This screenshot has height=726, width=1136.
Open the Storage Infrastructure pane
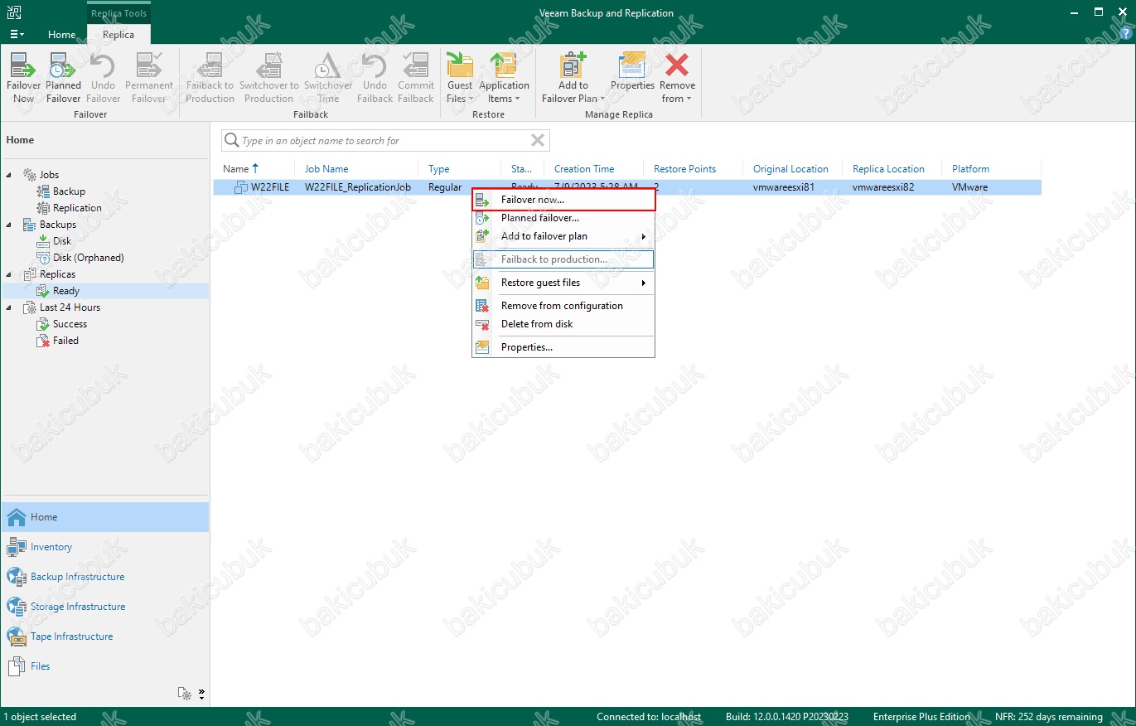coord(104,607)
